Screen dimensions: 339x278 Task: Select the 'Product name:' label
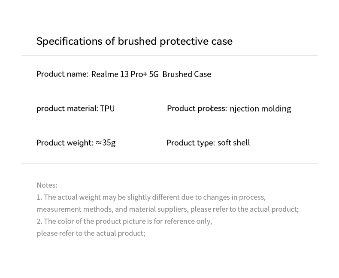click(62, 74)
